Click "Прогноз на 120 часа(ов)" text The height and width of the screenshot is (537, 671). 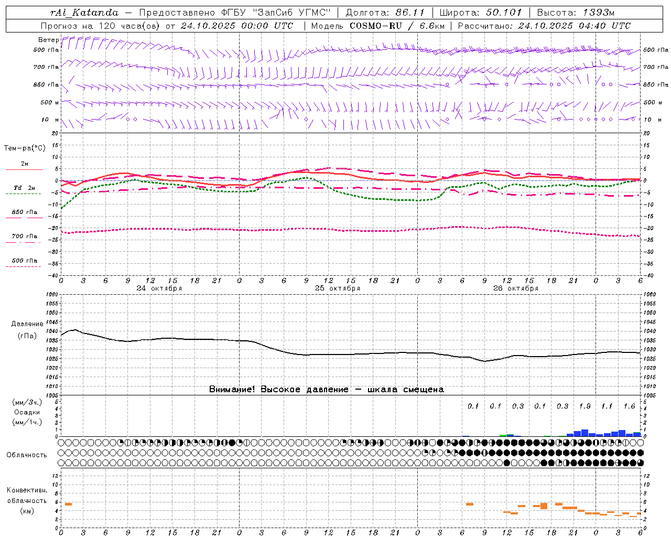[101, 26]
